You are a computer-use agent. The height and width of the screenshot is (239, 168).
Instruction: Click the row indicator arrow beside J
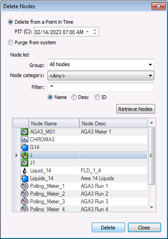click(x=16, y=156)
